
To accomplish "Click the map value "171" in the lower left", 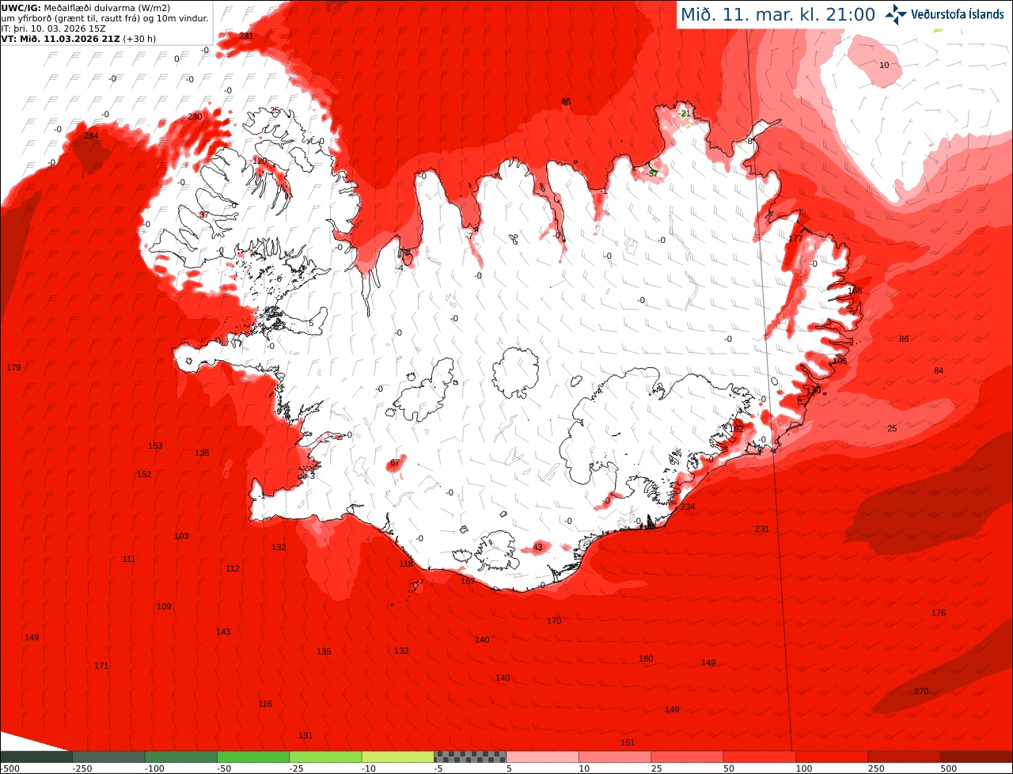I will (101, 666).
